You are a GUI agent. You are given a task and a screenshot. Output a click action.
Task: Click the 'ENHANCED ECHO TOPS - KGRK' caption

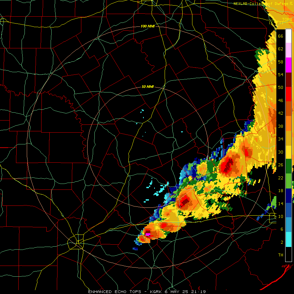(125, 292)
